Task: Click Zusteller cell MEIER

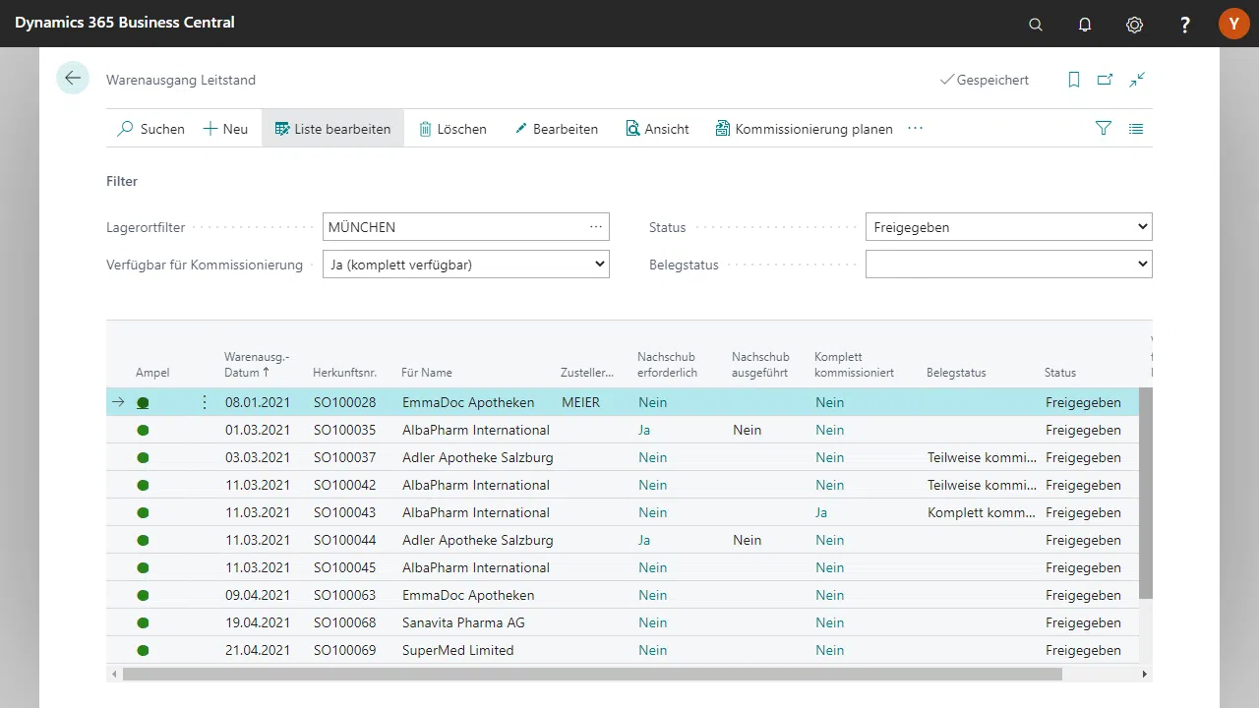Action: [x=581, y=402]
